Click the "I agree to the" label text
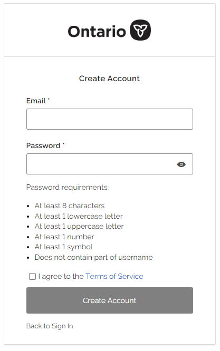220x351 pixels. point(61,276)
